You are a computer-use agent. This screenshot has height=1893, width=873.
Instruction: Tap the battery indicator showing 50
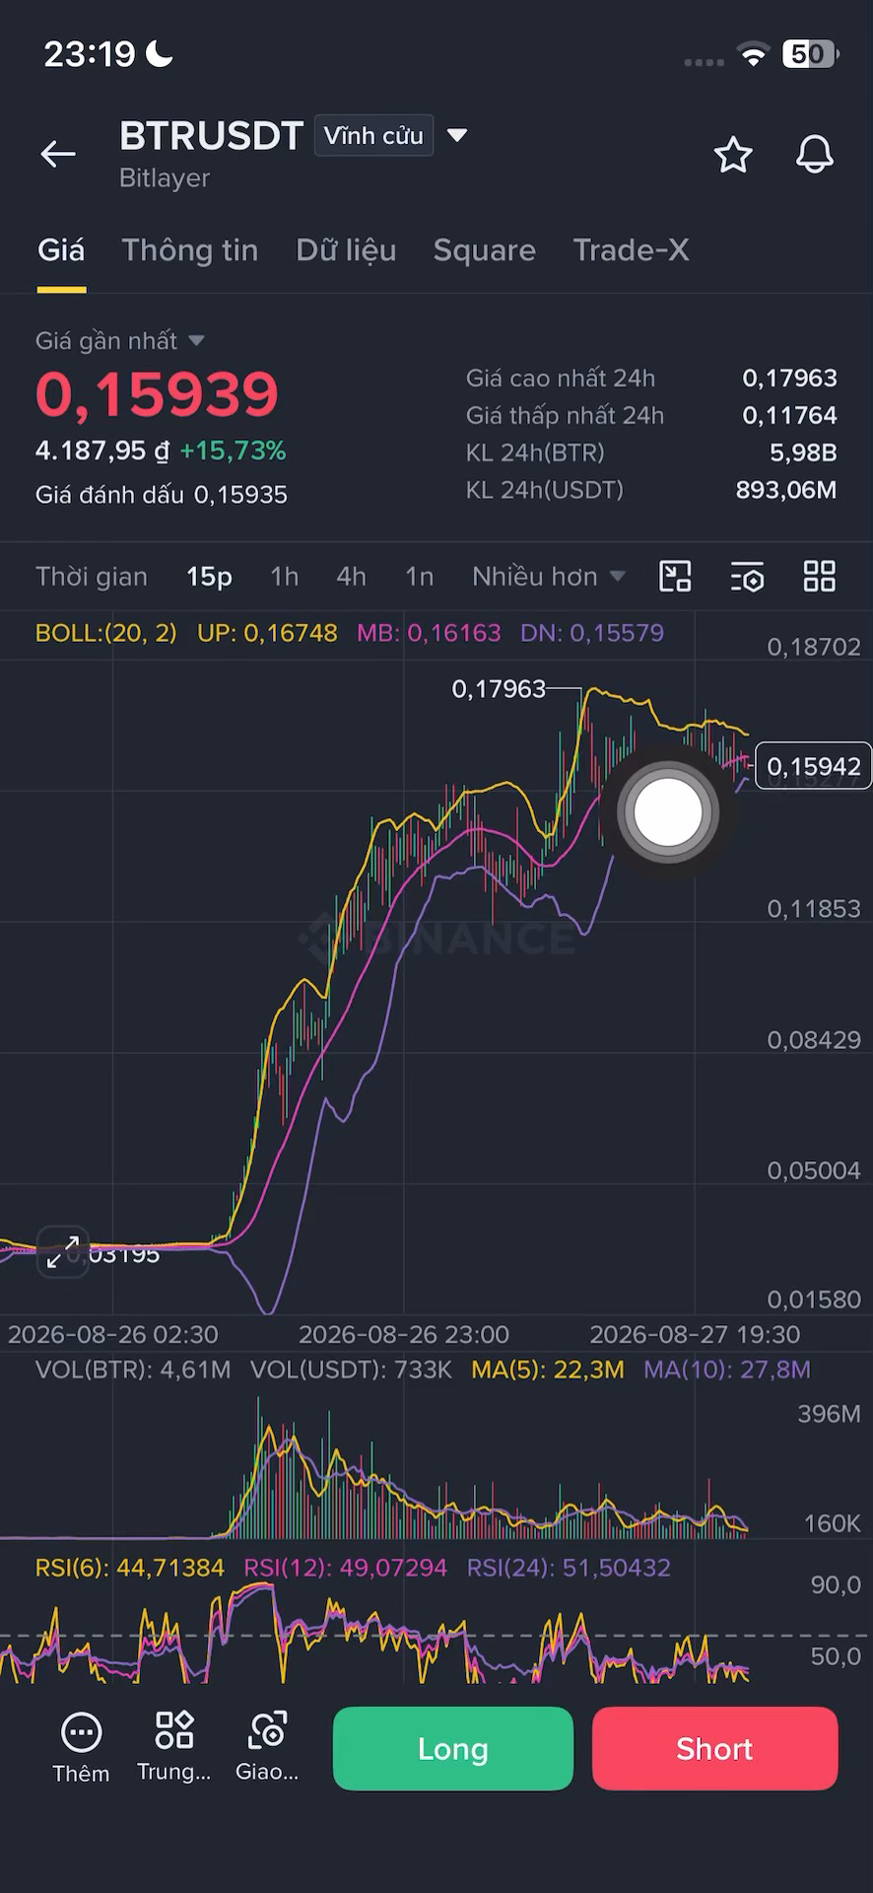coord(810,54)
